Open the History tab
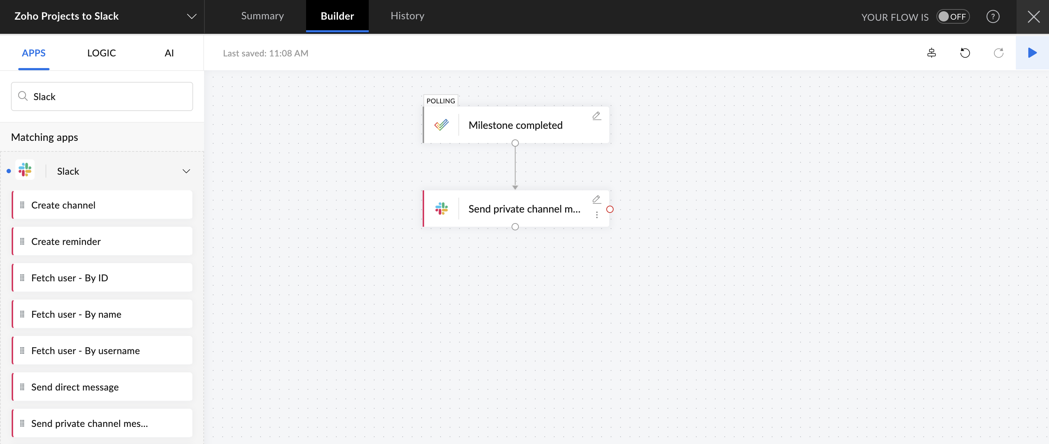 407,16
